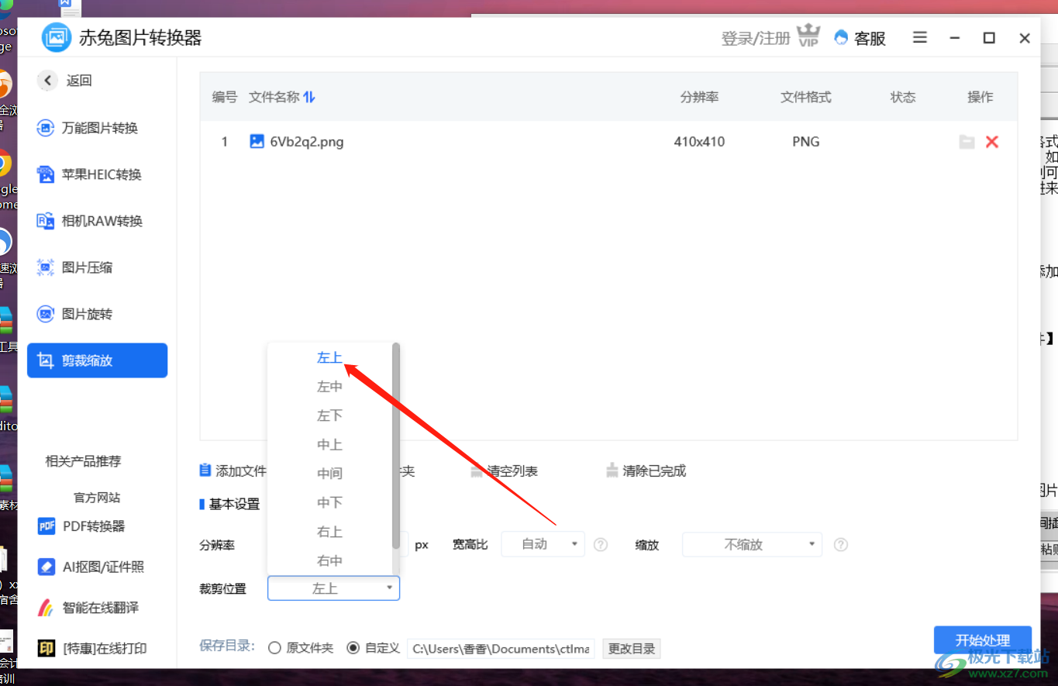Screen dimensions: 1058x686
Task: Click 文件格式 column header
Action: tap(806, 97)
